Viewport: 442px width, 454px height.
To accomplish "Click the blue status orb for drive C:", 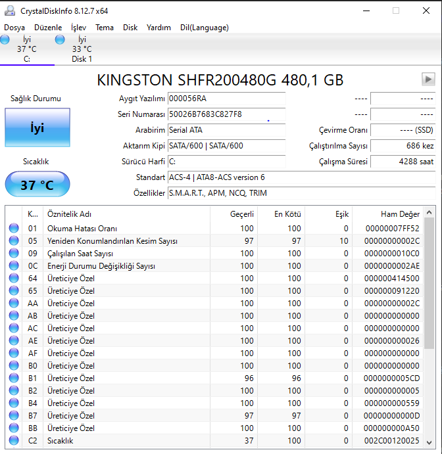I will tap(5, 39).
